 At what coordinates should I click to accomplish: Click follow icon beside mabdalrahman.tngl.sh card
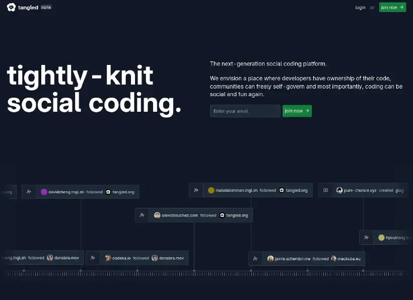[x=196, y=190]
